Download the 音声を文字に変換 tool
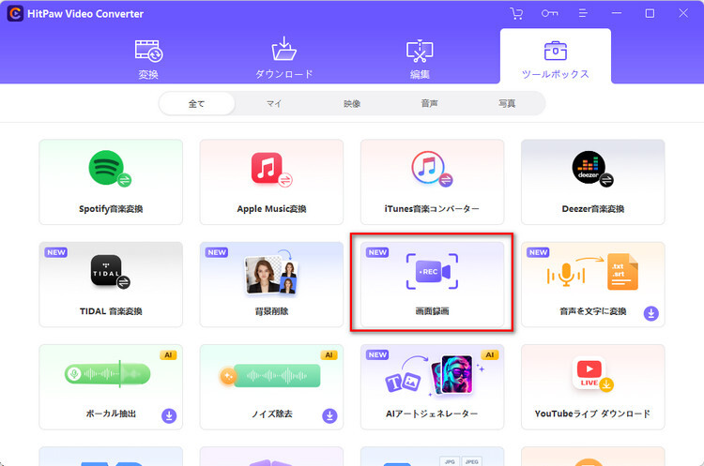 651,313
